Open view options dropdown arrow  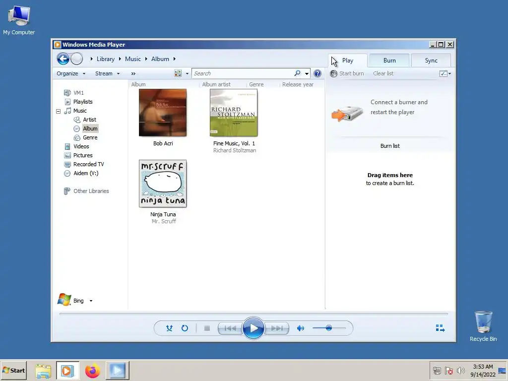pos(187,73)
